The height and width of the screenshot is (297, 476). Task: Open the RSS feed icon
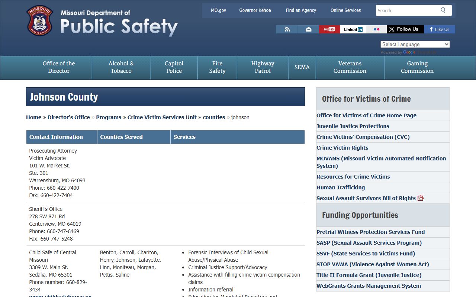tap(287, 29)
